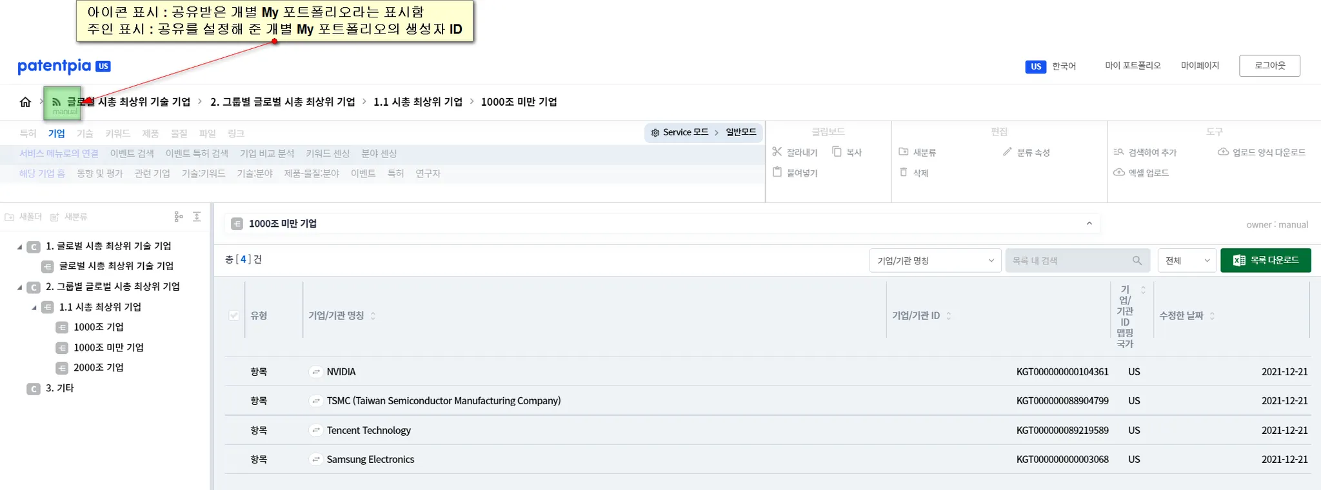
Task: Switch to the 특허 tab in top row
Action: point(28,133)
